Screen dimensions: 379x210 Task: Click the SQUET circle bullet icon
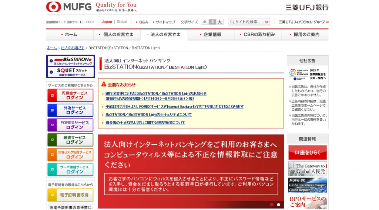(51, 72)
